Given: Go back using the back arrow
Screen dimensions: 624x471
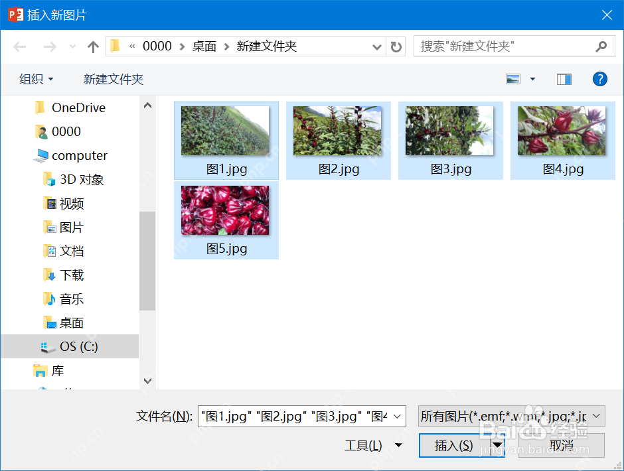Looking at the screenshot, I should [x=19, y=47].
